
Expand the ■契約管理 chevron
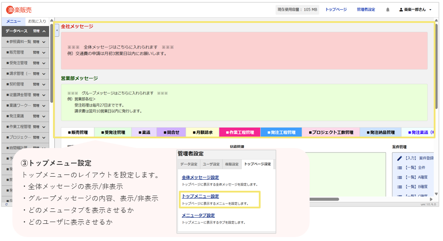coord(44,85)
